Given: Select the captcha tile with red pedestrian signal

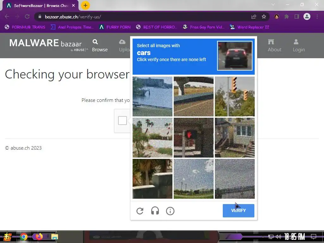Looking at the screenshot, I should [194, 138].
